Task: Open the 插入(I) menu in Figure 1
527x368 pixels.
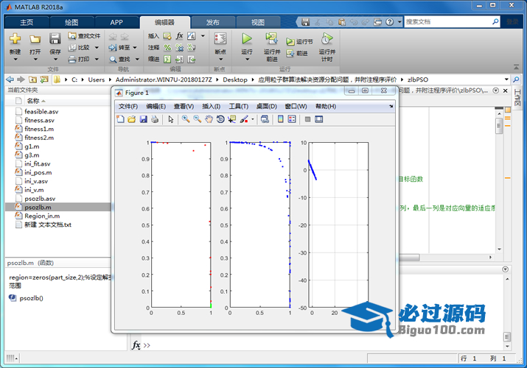Action: click(212, 106)
